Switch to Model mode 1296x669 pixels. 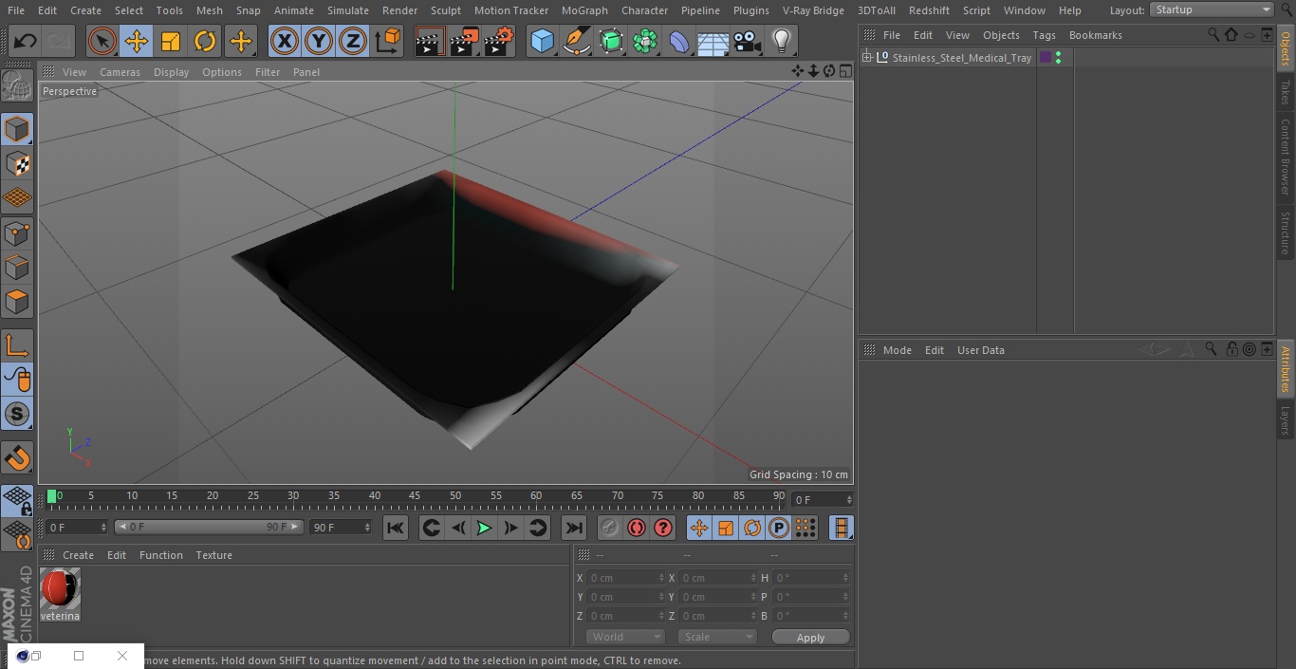17,129
